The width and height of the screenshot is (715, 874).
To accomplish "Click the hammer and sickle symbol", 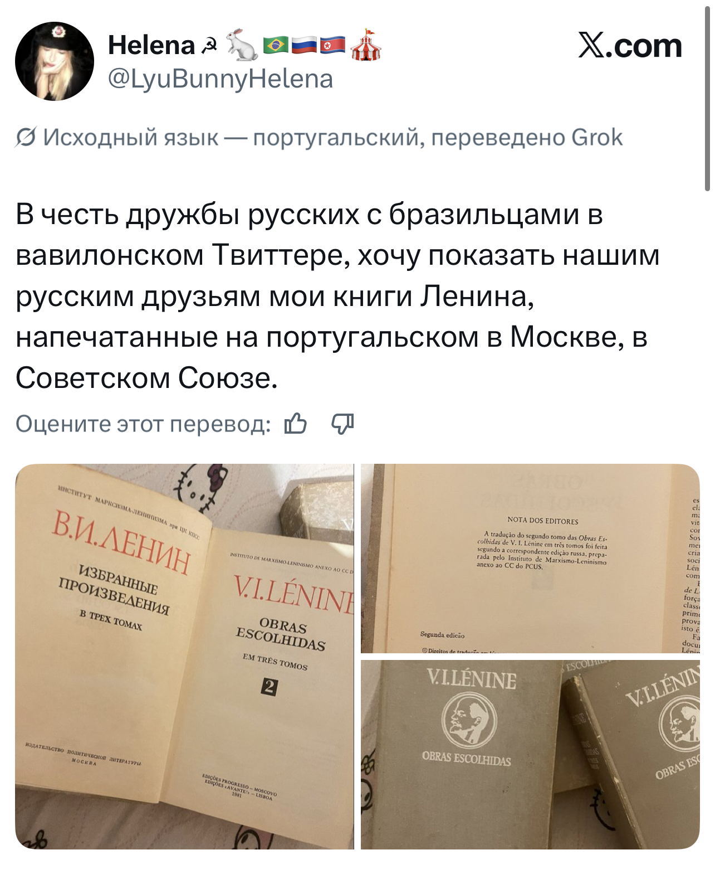I will tap(209, 46).
